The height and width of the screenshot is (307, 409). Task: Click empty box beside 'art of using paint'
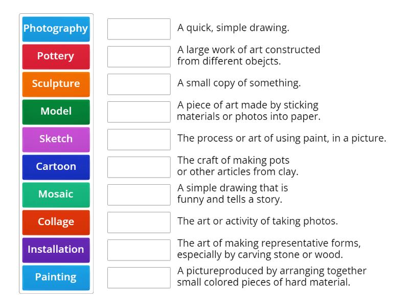tap(139, 140)
